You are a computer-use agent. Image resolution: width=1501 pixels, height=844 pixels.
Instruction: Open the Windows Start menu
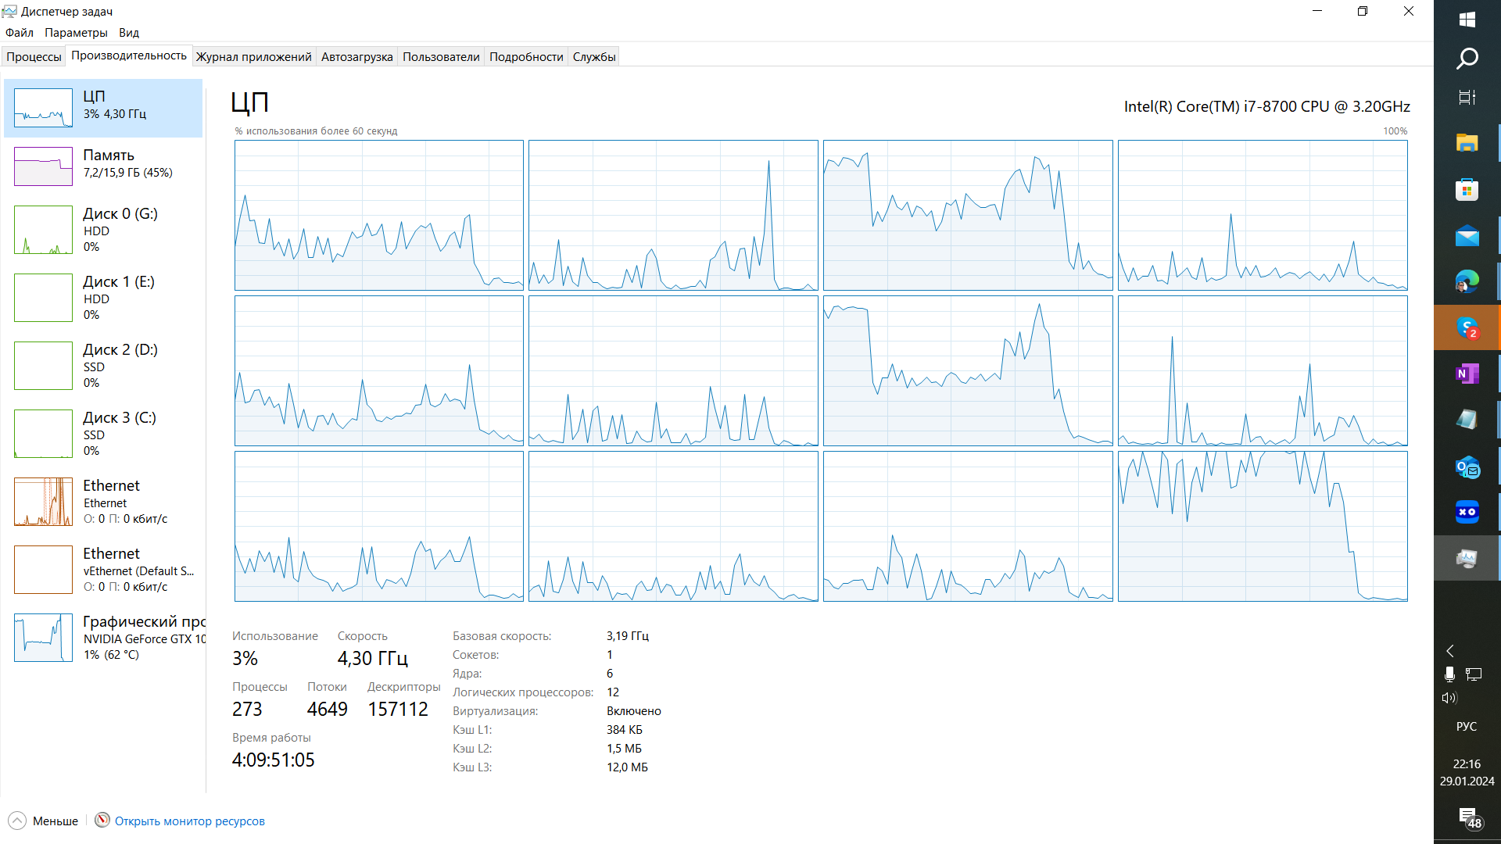[x=1467, y=19]
